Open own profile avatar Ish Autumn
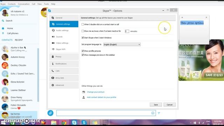Viewport: 224px width, 126px height. (5, 13)
